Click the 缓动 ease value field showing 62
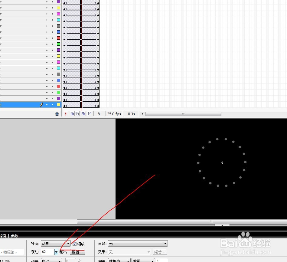Screen dimensions: 287x262 pyautogui.click(x=47, y=252)
